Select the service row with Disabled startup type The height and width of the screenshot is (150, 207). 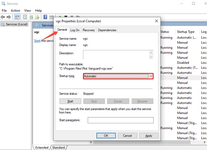183,63
